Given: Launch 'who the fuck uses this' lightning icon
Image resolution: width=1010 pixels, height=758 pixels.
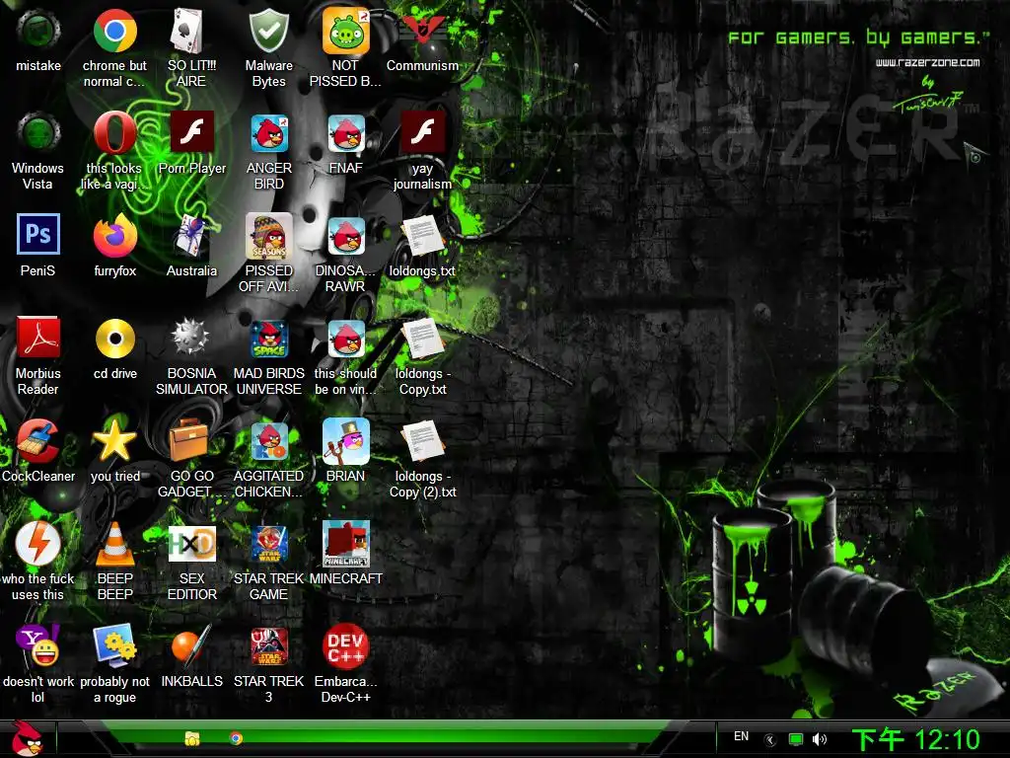Looking at the screenshot, I should click(38, 543).
